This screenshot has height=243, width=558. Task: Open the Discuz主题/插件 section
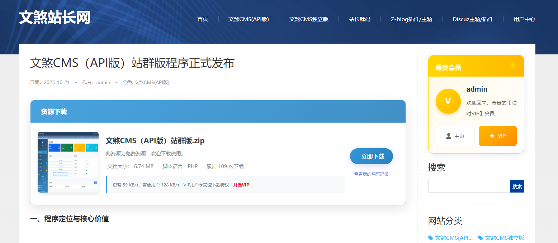[472, 19]
